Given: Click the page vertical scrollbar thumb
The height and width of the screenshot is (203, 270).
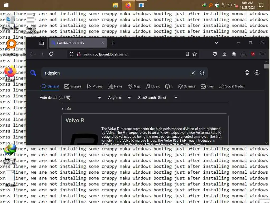Looking at the screenshot, I should 266,66.
